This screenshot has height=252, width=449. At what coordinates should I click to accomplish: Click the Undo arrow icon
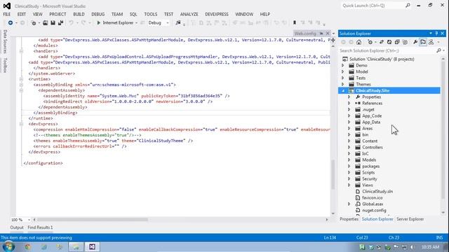[x=71, y=22]
